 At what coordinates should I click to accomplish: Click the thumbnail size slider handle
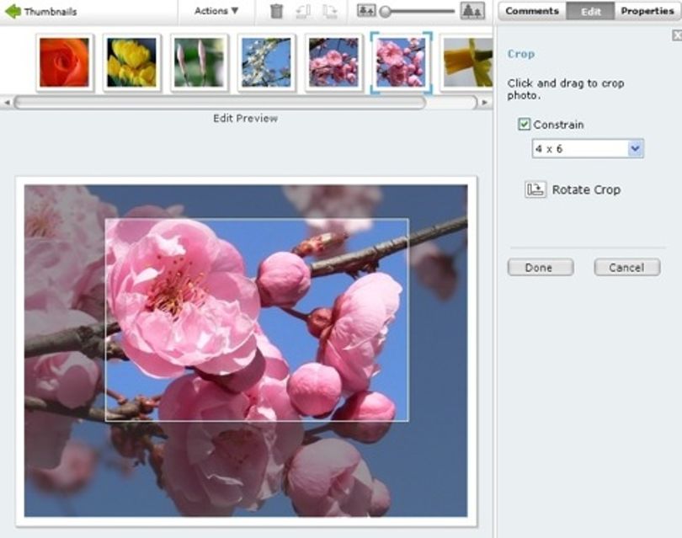click(x=385, y=12)
